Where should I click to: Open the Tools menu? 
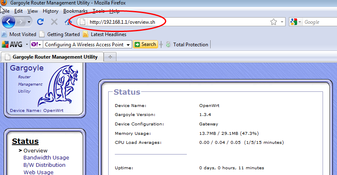pyautogui.click(x=98, y=11)
